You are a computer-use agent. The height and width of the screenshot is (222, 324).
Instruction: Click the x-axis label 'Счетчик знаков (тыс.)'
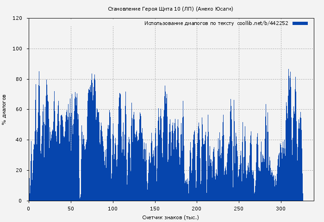pyautogui.click(x=170, y=217)
